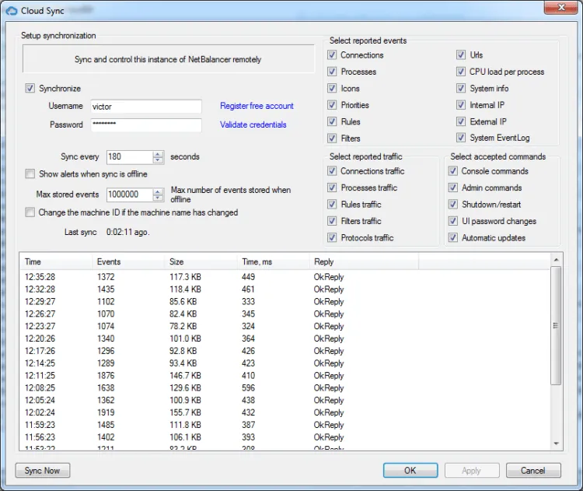Uncheck System EventLog checkbox
This screenshot has width=583, height=491.
tap(461, 138)
